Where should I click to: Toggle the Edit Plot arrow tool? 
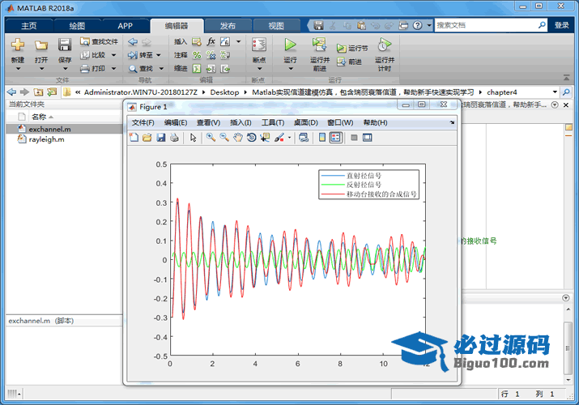[194, 138]
